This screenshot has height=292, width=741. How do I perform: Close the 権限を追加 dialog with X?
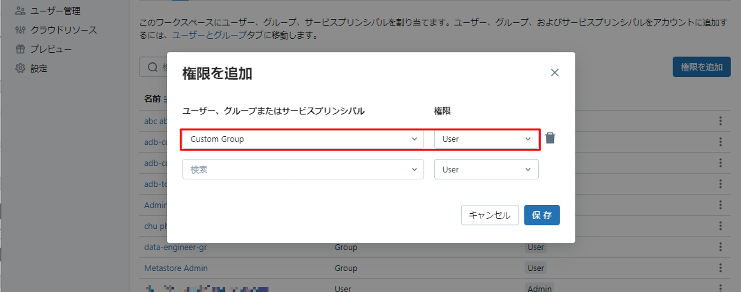tap(555, 73)
